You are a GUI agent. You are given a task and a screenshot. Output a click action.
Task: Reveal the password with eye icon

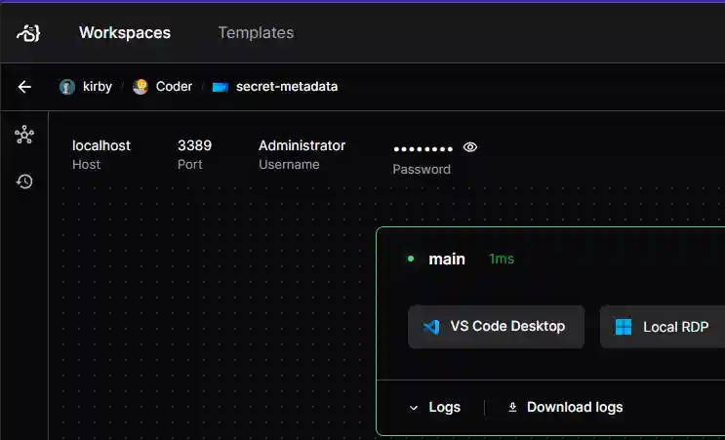point(470,147)
